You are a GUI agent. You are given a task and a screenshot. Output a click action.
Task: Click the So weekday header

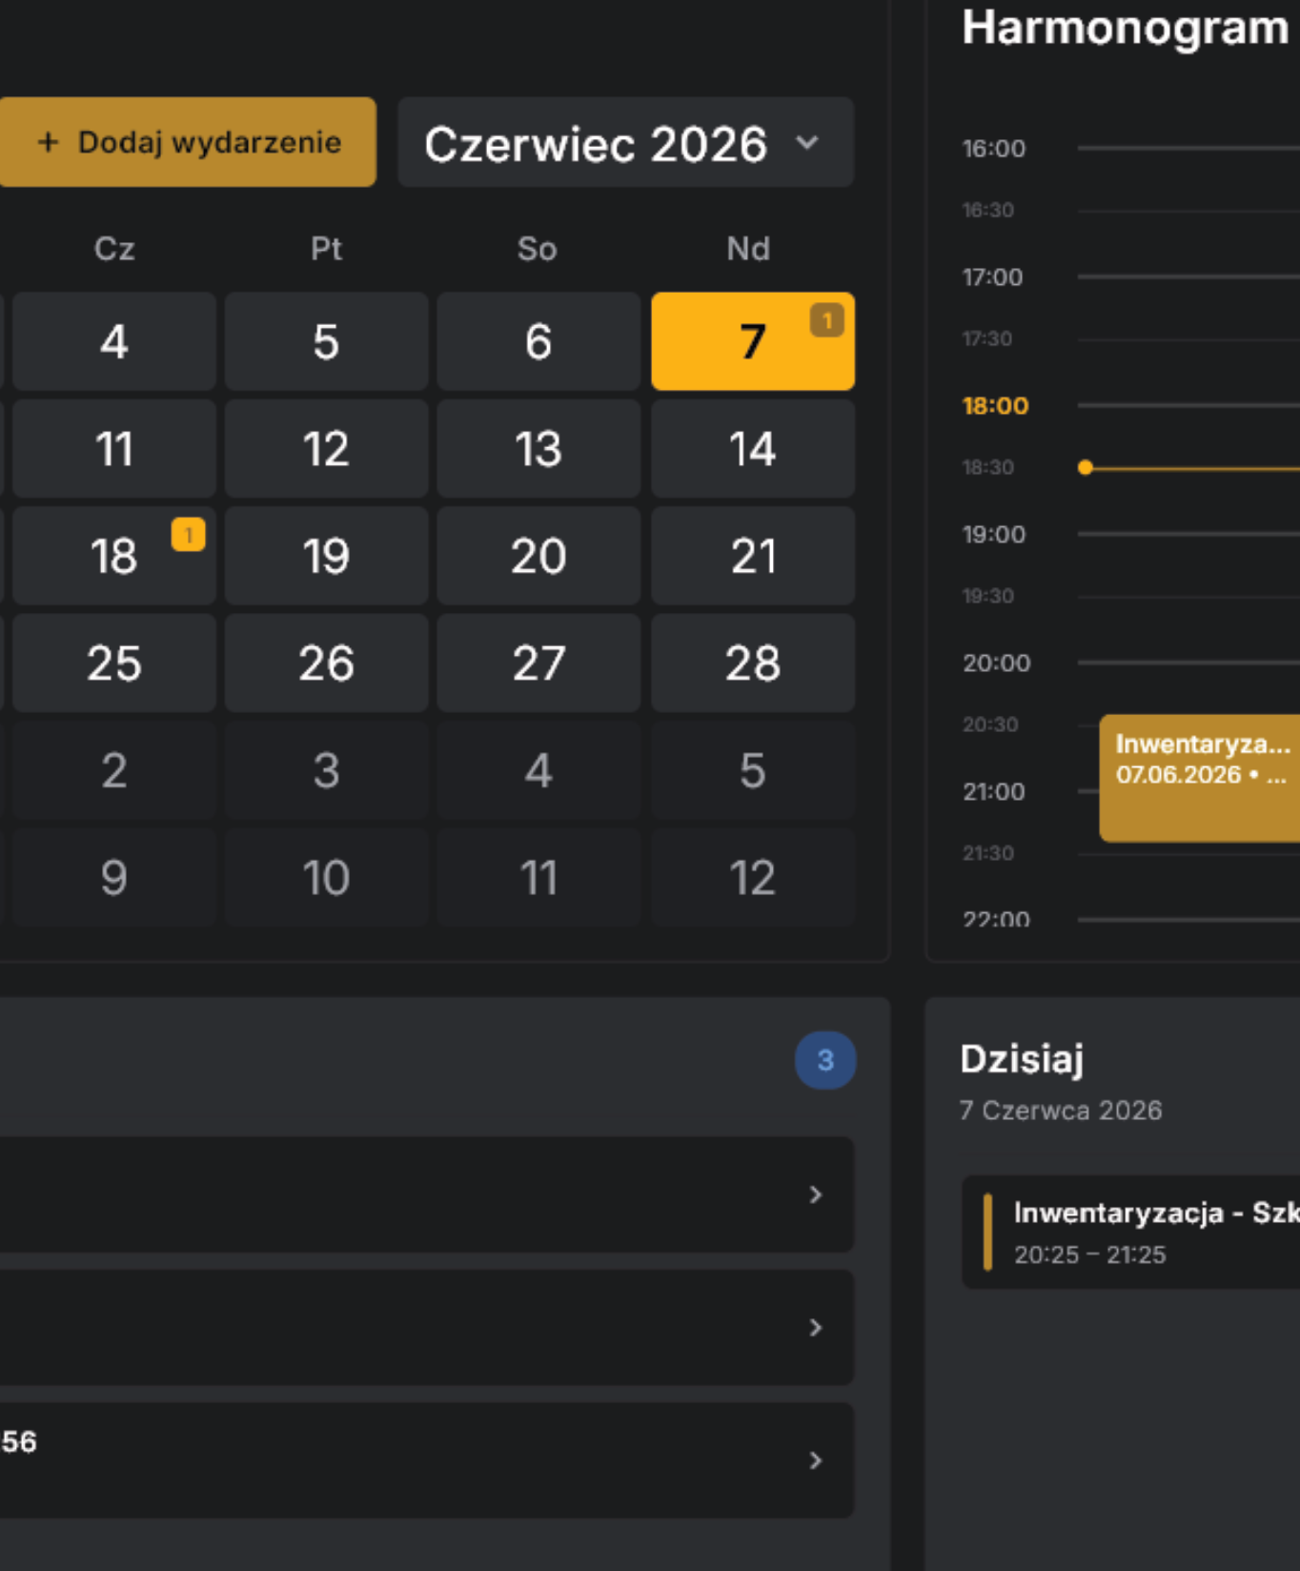538,249
